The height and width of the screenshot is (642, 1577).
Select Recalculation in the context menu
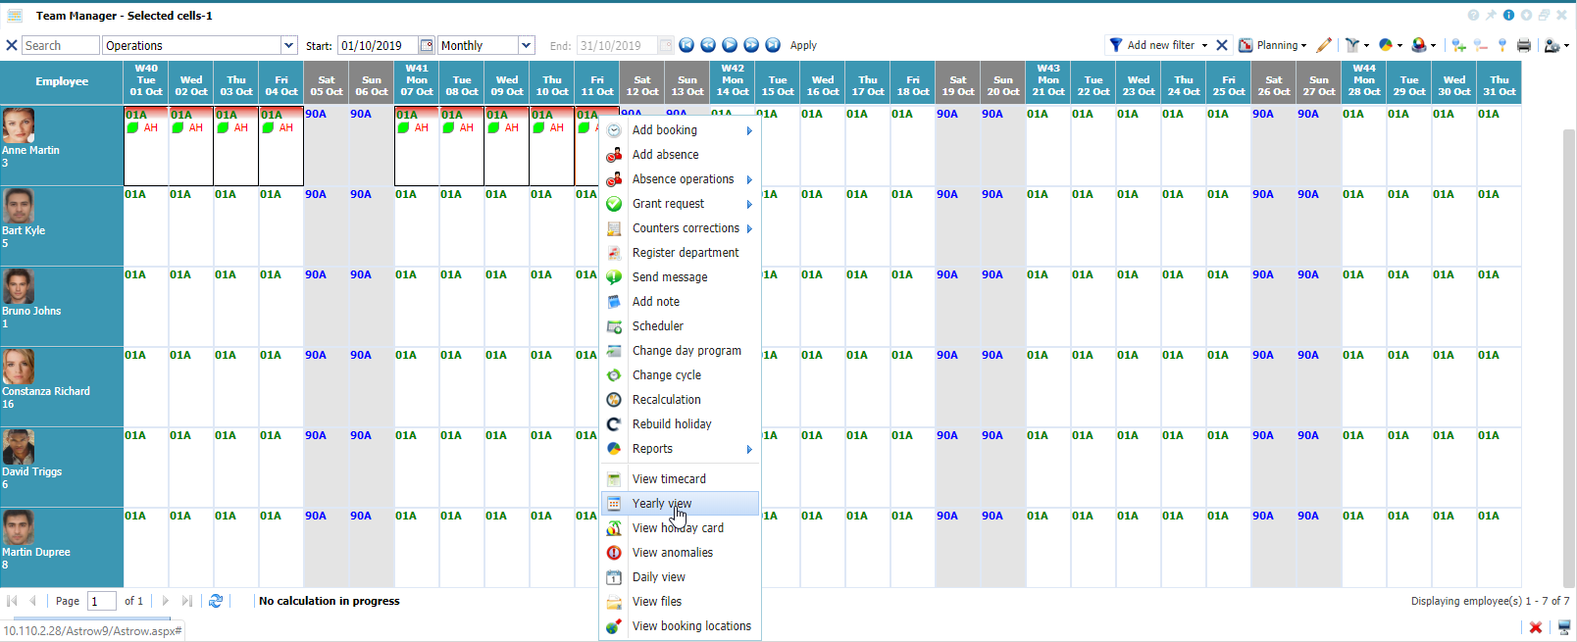666,400
